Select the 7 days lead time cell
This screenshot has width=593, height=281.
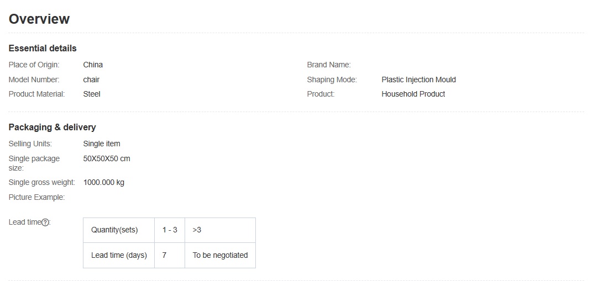coord(165,255)
